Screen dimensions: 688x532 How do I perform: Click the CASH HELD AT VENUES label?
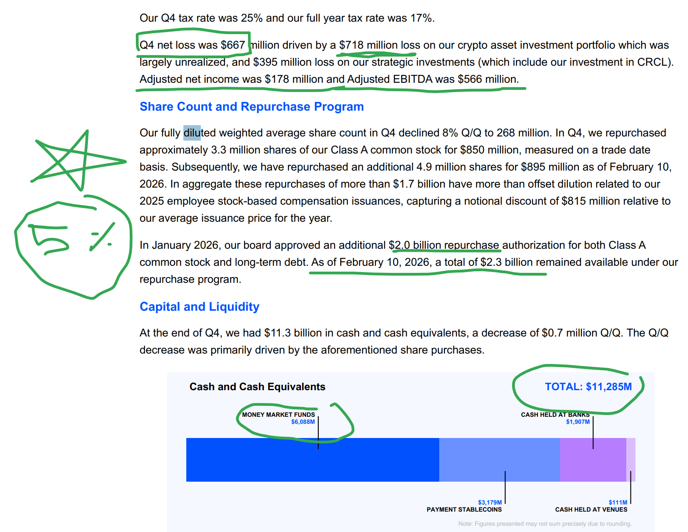coord(591,510)
